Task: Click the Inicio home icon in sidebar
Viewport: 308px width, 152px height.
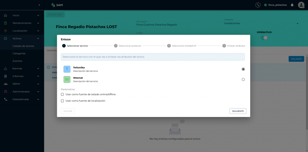Action: [5, 15]
